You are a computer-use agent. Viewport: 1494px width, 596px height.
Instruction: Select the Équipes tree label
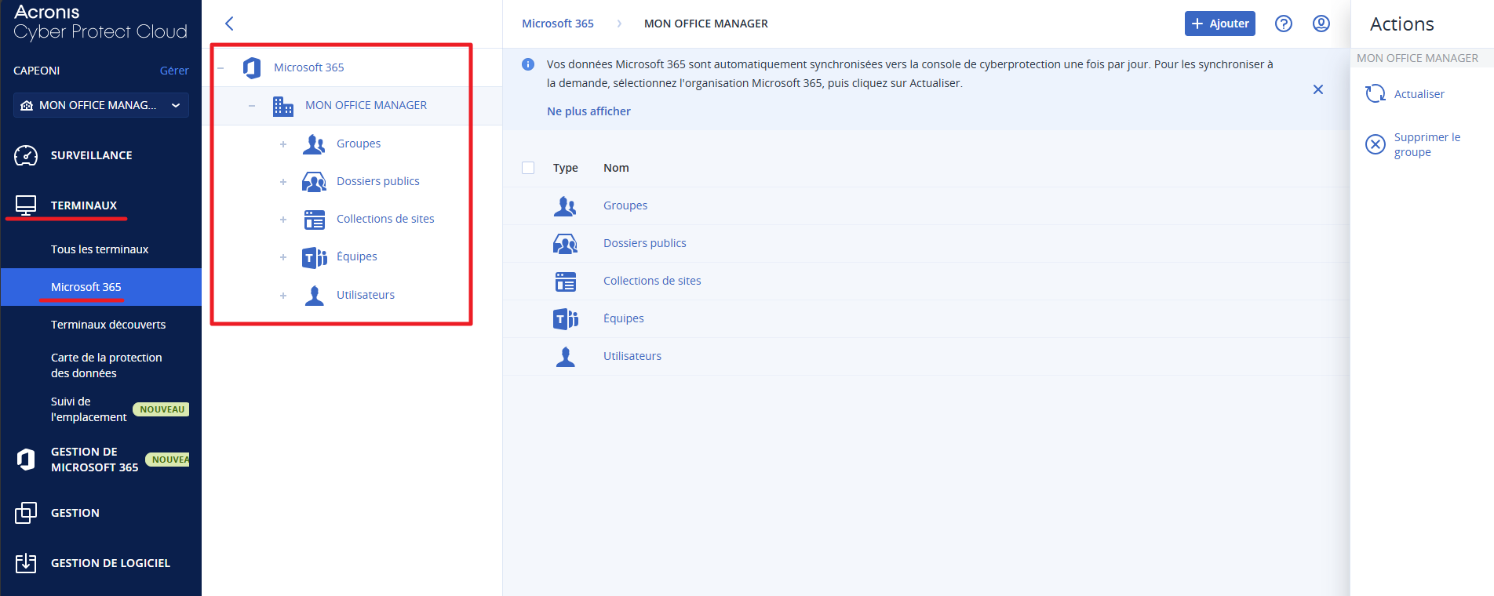[357, 256]
